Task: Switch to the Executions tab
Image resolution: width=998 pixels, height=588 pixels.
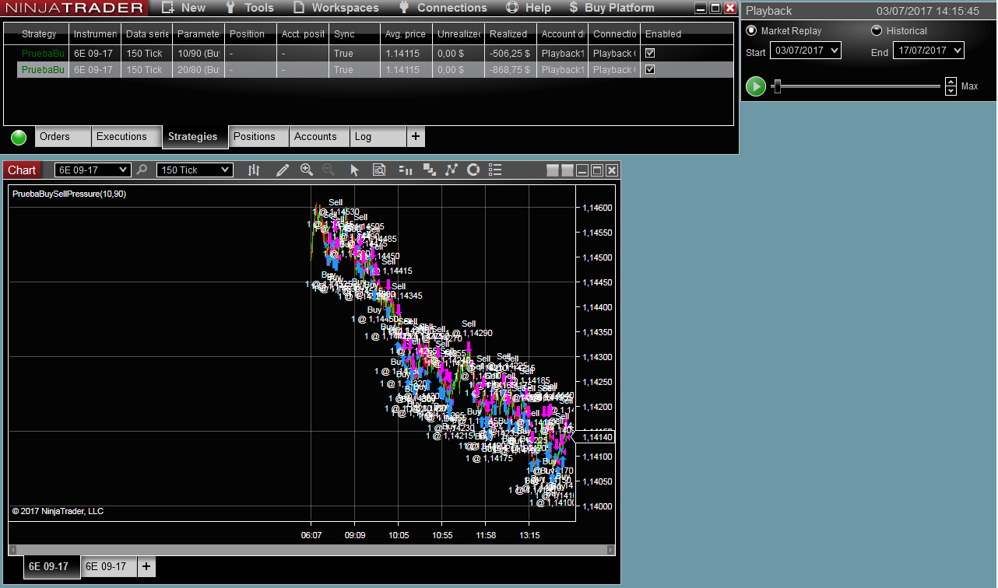Action: tap(121, 137)
